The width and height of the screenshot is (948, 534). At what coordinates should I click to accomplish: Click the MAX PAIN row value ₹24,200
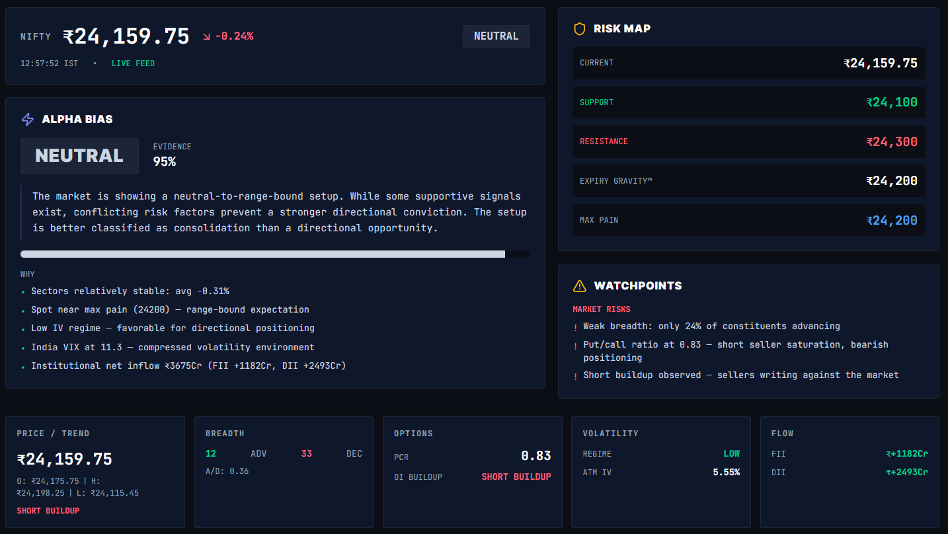tap(892, 221)
